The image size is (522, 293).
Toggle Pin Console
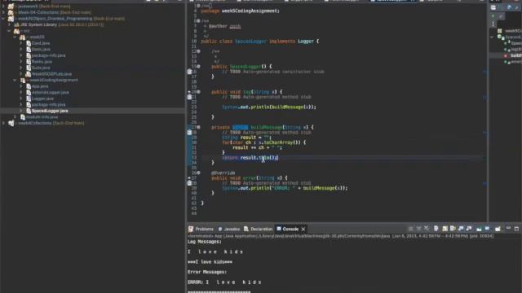click(479, 229)
